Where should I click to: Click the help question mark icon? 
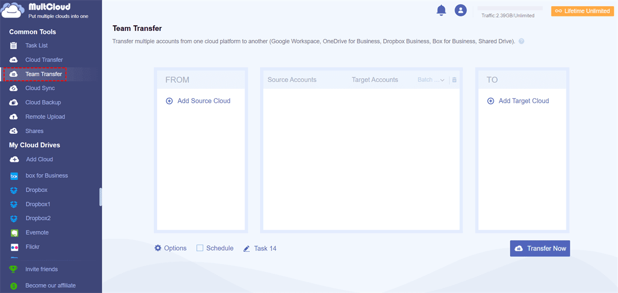[521, 41]
